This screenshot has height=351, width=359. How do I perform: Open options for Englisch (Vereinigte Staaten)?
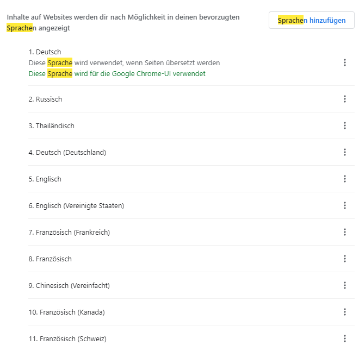[344, 205]
